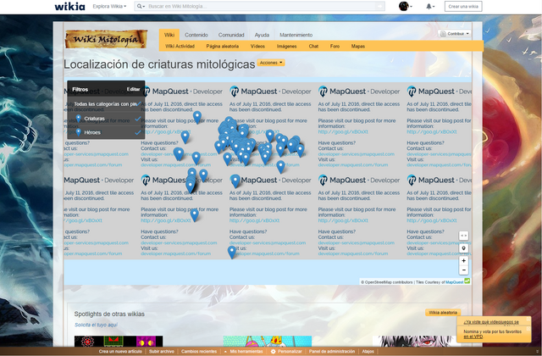Go to the Wikia home logo
542x356 pixels.
click(x=69, y=6)
